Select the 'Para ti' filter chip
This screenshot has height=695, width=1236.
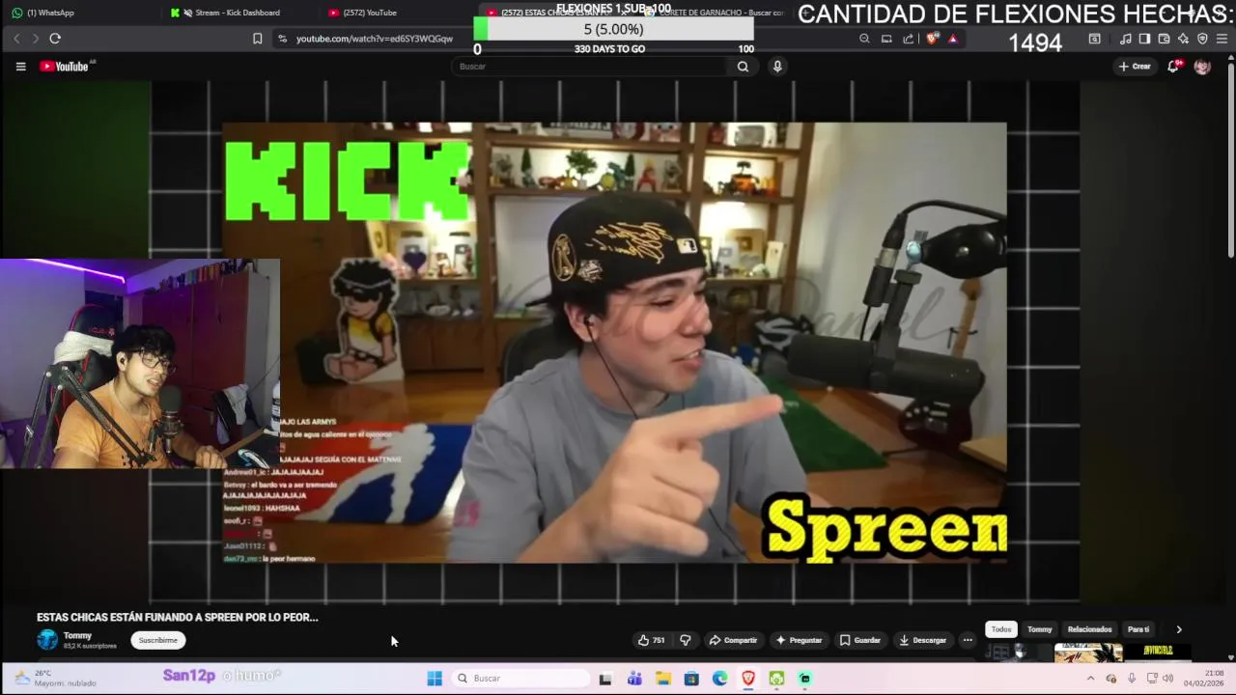1138,629
